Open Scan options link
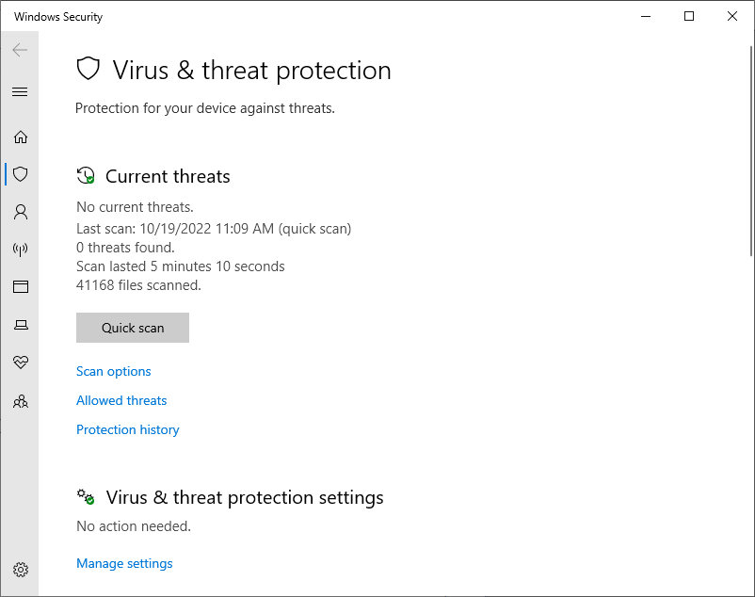This screenshot has width=755, height=597. [114, 371]
